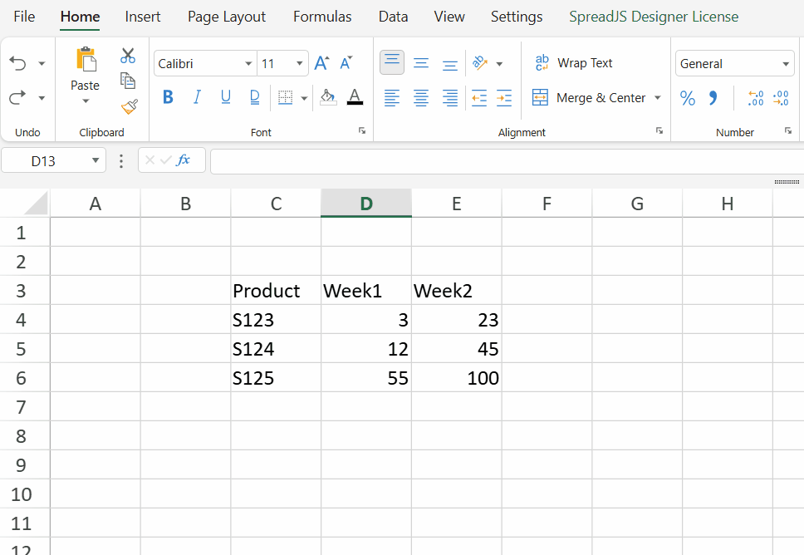Select the cell containing S124
804x555 pixels.
[276, 349]
